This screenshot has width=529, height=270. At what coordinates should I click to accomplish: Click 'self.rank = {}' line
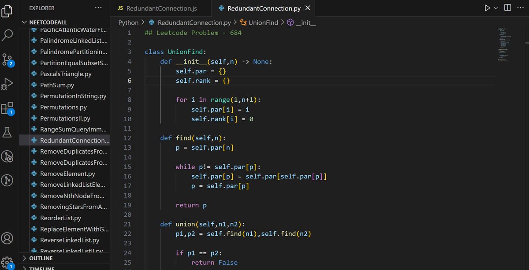(x=203, y=81)
